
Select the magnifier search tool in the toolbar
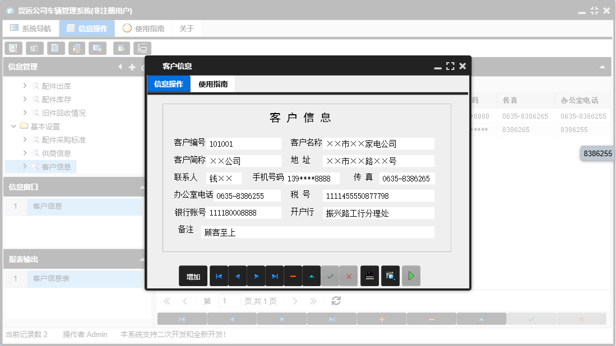point(13,48)
